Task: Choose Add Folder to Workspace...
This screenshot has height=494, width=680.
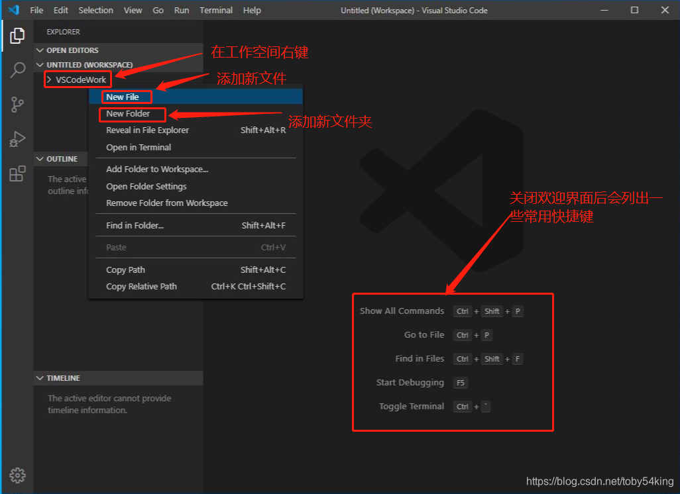Action: click(196, 169)
